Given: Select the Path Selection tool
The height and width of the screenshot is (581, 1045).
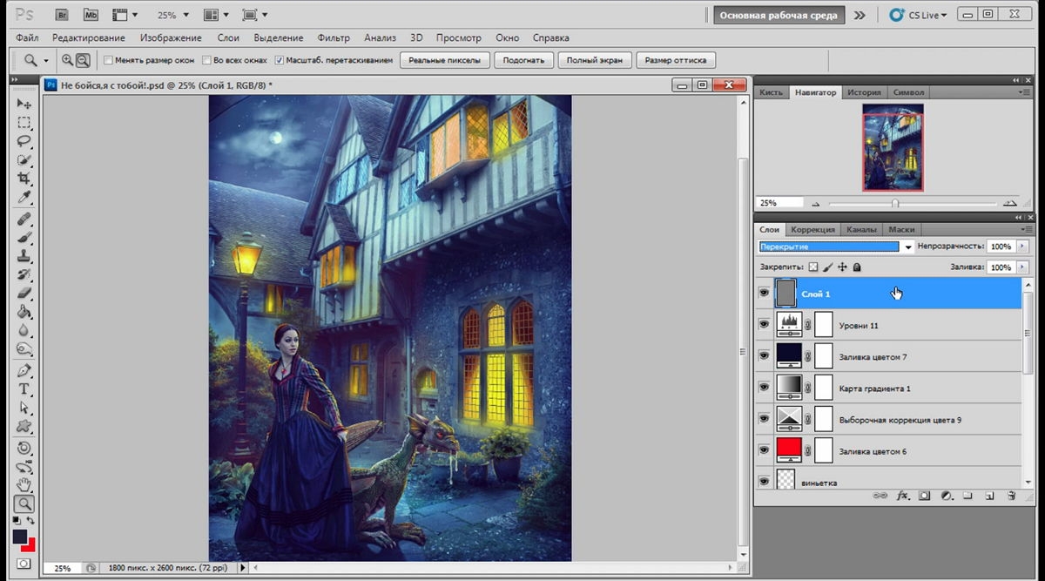Looking at the screenshot, I should click(24, 409).
